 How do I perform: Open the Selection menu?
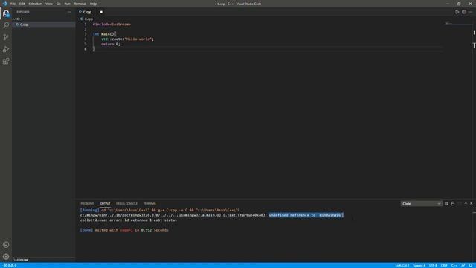click(x=35, y=4)
